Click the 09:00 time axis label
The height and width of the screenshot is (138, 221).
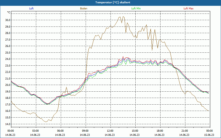tap(85, 131)
